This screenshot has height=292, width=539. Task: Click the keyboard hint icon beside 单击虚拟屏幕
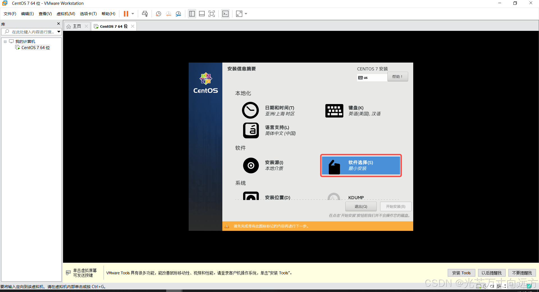pos(68,273)
